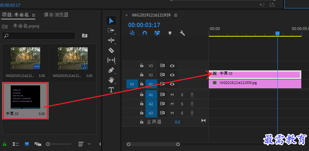The height and width of the screenshot is (151, 309).
Task: Go up one bin level icon
Action: 5,26
